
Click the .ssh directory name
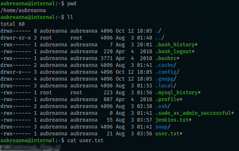(161, 106)
